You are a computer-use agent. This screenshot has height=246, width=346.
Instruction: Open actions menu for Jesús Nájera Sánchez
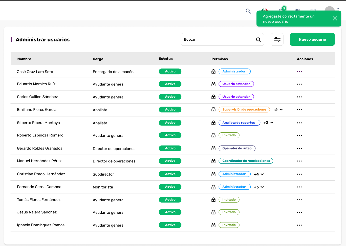pyautogui.click(x=299, y=212)
